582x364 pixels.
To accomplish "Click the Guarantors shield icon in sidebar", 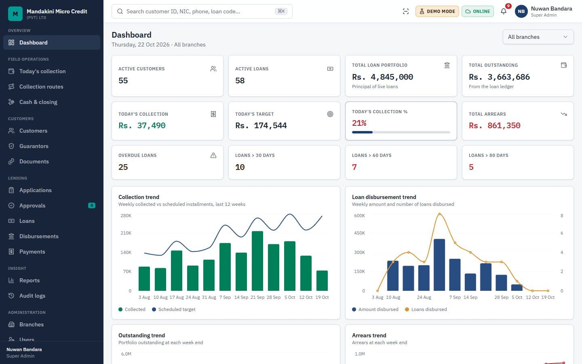I will tap(11, 146).
